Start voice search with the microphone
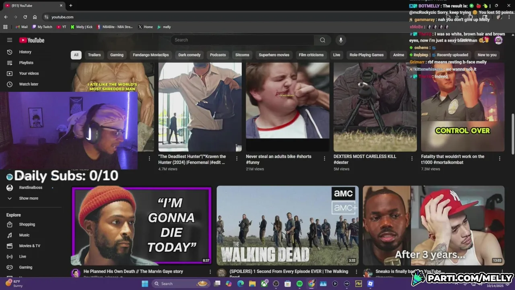This screenshot has width=515, height=290. coord(341,40)
